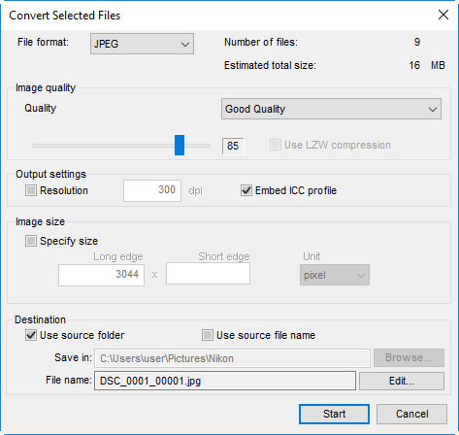Cancel the Convert Selected Files dialog

411,414
